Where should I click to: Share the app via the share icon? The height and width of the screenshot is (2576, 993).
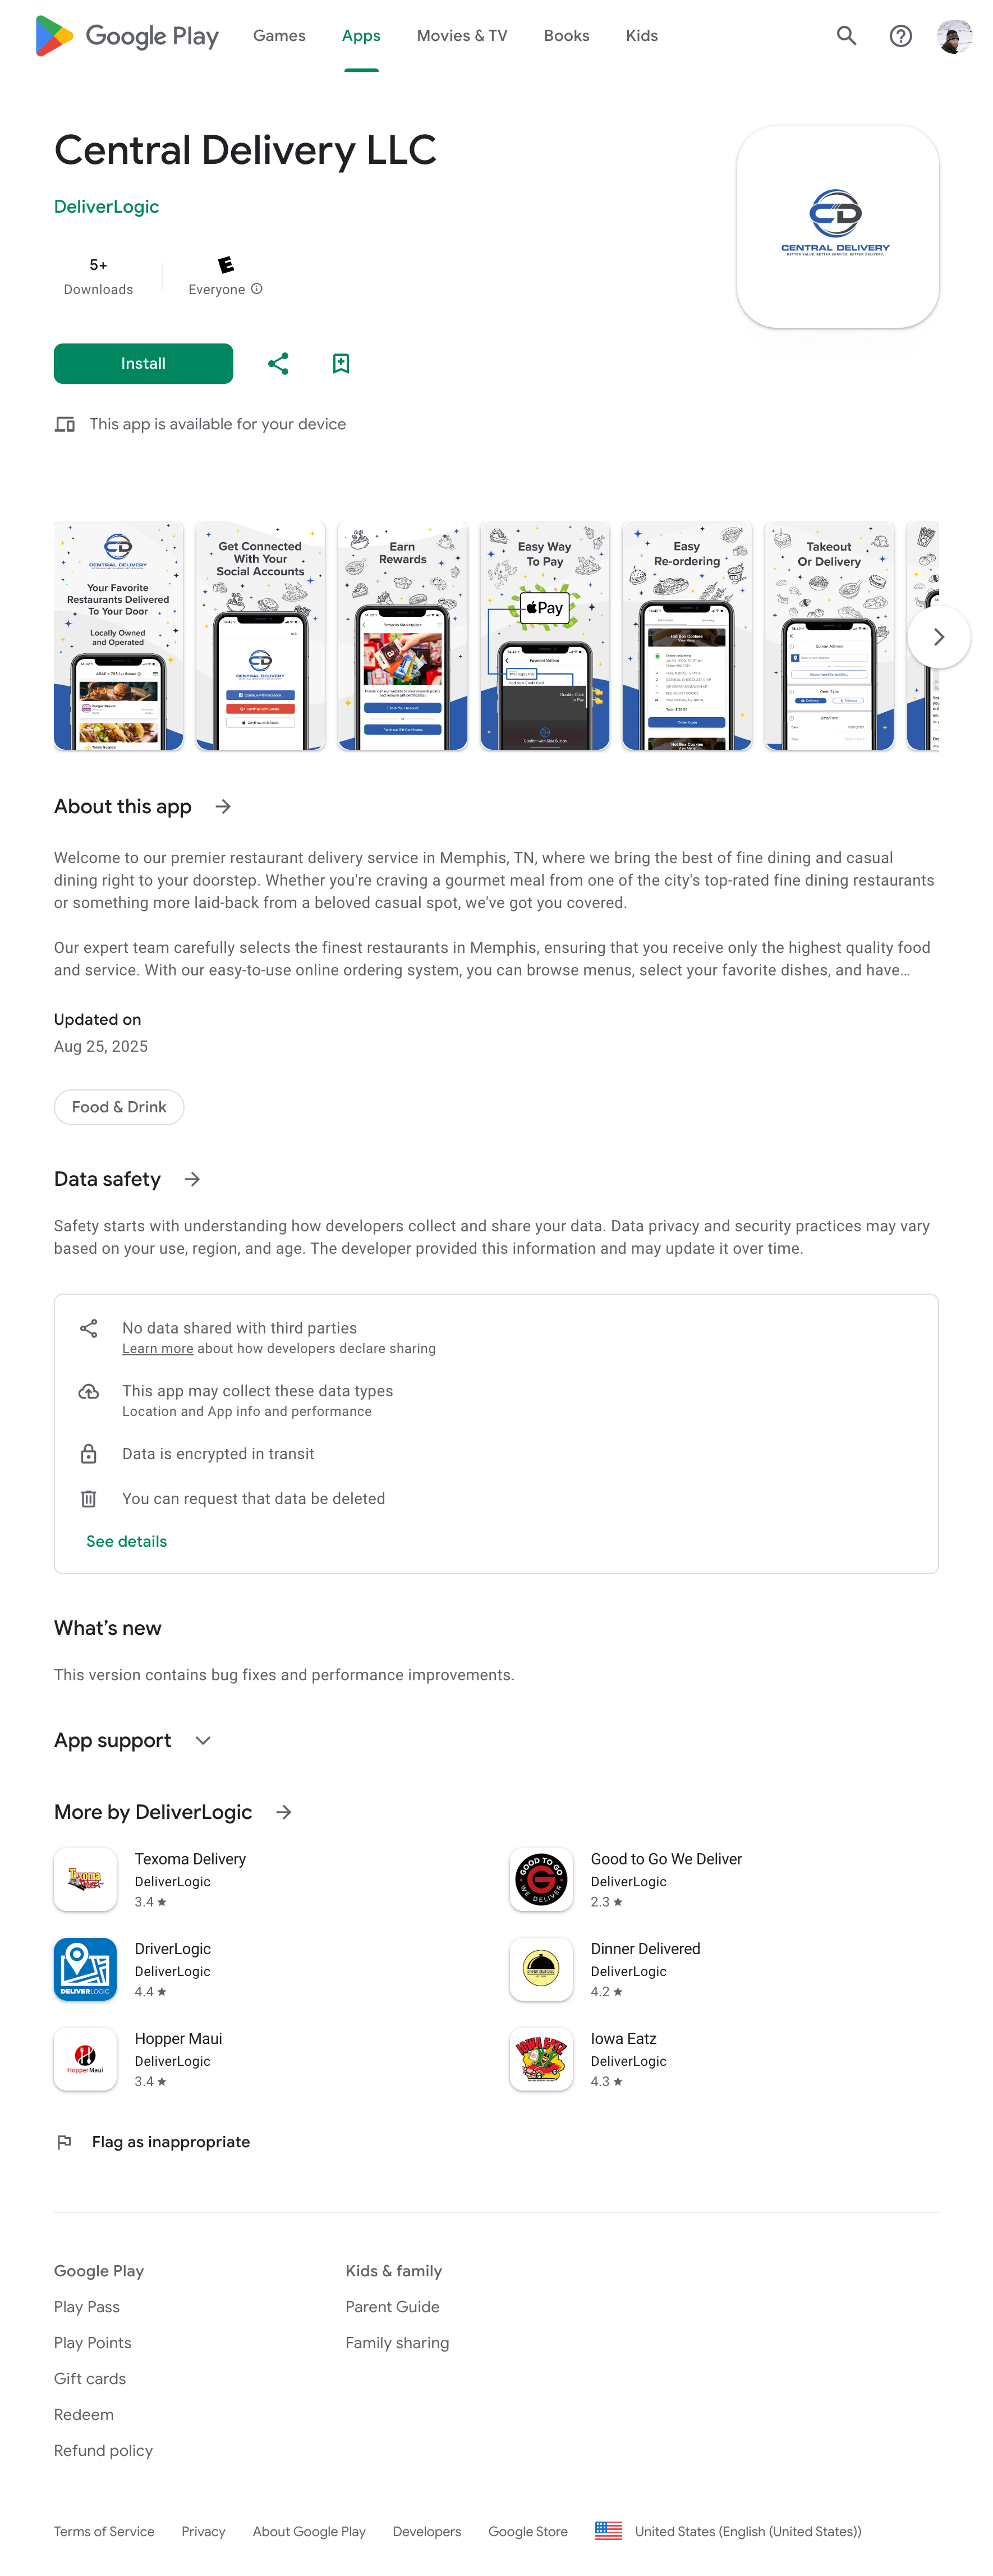click(x=278, y=363)
